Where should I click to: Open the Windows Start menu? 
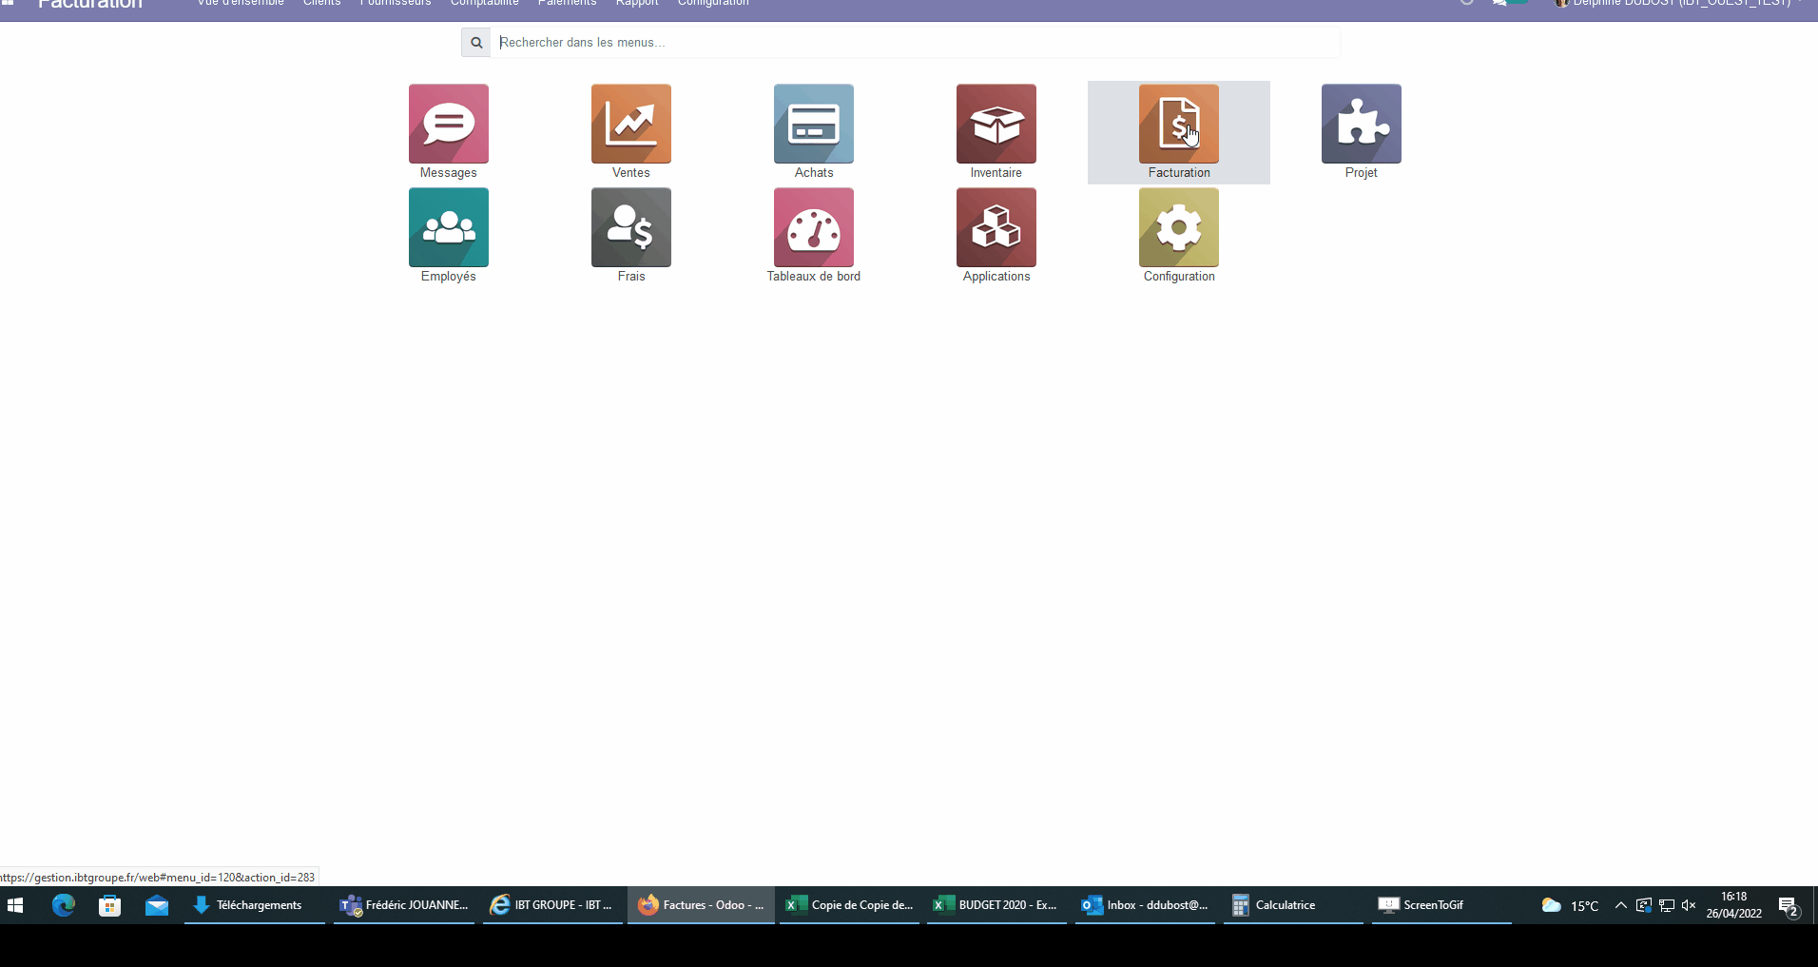tap(15, 905)
